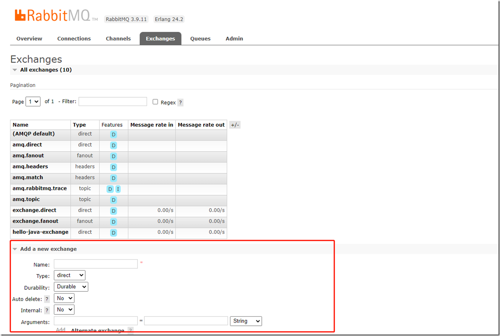The width and height of the screenshot is (500, 336).
Task: Click the Message rate in column header
Action: tap(152, 125)
